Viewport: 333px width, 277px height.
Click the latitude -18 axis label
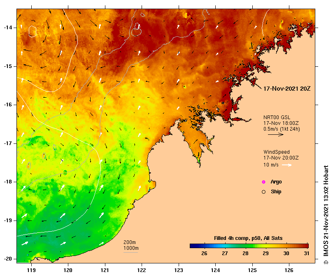tap(8, 182)
